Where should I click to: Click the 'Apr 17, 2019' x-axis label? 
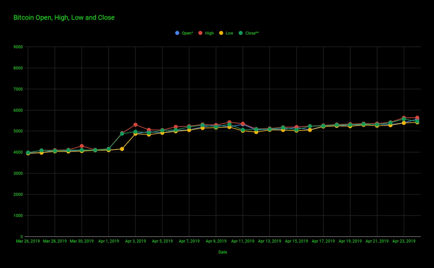pos(323,241)
